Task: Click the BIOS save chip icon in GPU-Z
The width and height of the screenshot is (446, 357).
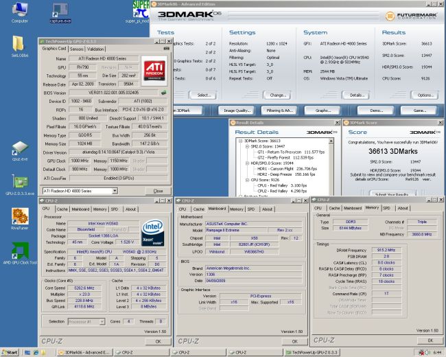Action: click(x=163, y=93)
